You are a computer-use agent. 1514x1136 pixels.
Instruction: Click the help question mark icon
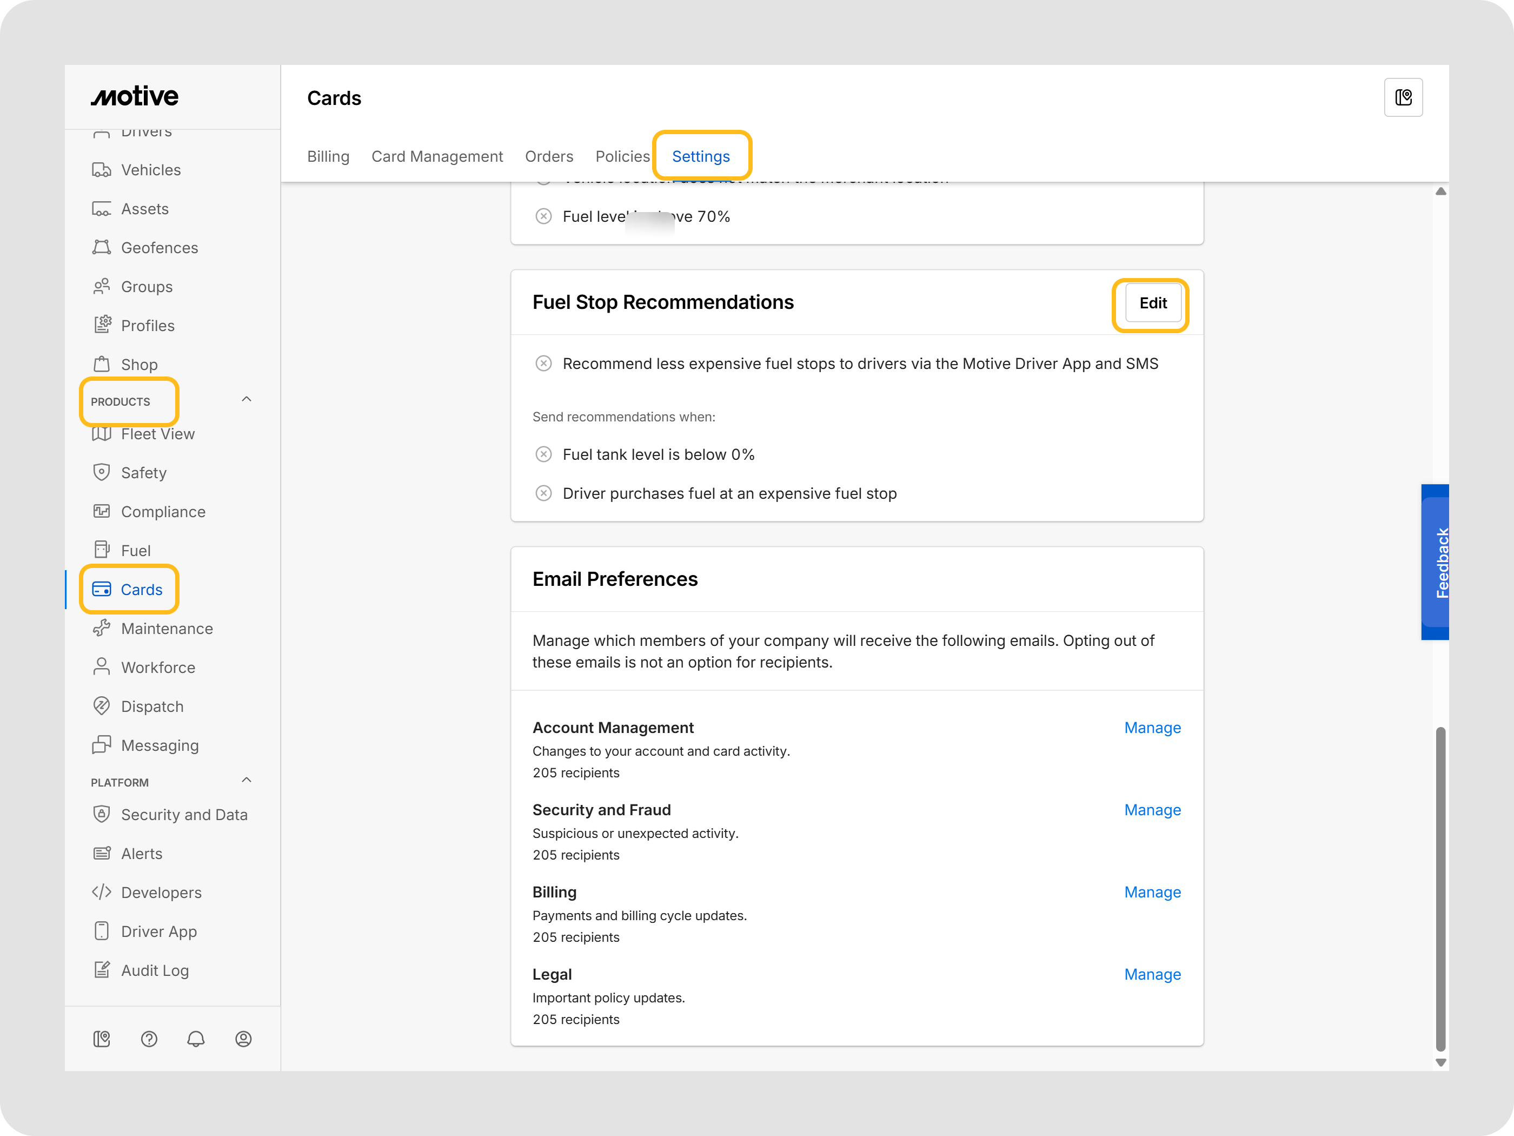pos(149,1039)
